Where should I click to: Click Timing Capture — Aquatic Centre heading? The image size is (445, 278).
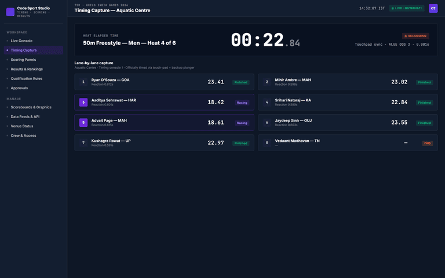112,10
